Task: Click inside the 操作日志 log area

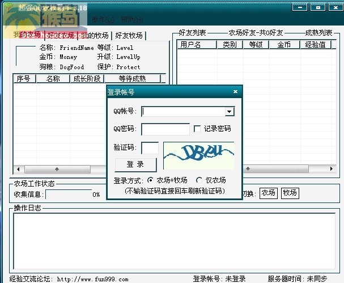Action: (174, 241)
